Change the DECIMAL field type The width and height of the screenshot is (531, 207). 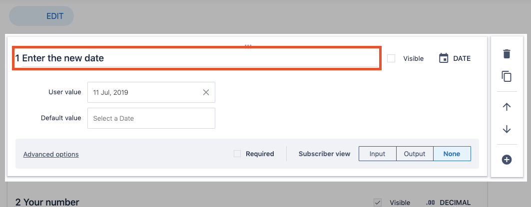pos(448,203)
